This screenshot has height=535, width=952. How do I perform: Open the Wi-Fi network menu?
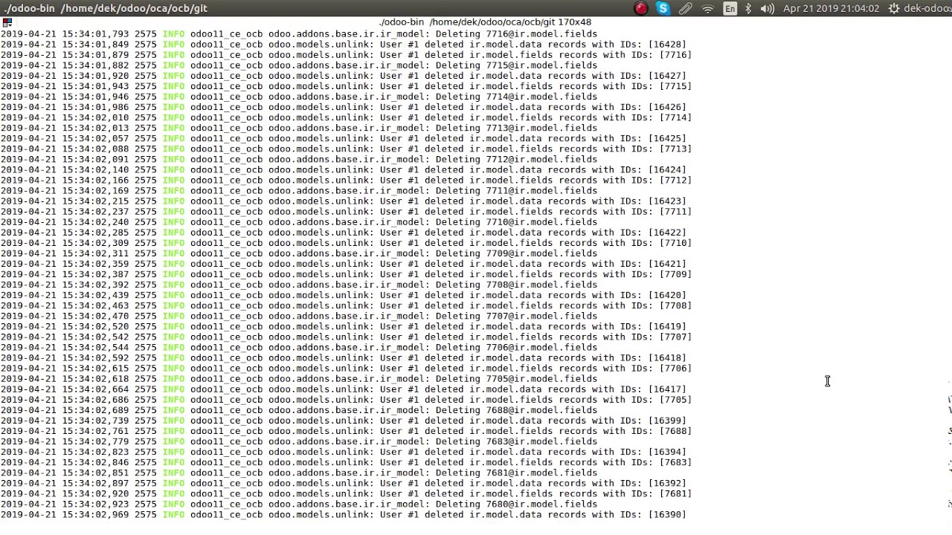708,9
